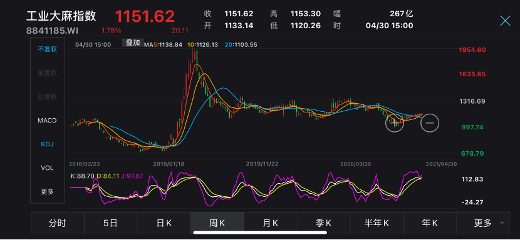This screenshot has height=240, width=520.
Task: Switch to 月K monthly tab
Action: pos(270,223)
